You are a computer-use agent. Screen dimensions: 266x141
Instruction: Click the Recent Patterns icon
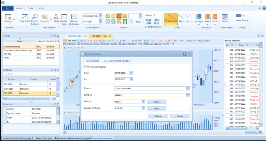(x=34, y=18)
